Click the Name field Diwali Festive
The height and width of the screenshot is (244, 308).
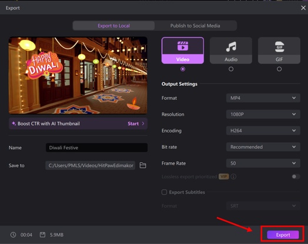coord(96,148)
